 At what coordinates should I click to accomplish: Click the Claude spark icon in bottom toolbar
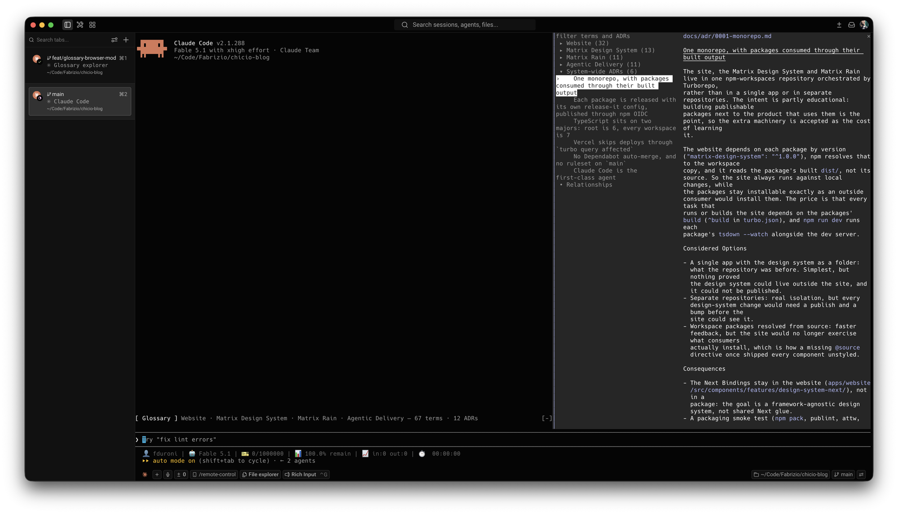145,474
